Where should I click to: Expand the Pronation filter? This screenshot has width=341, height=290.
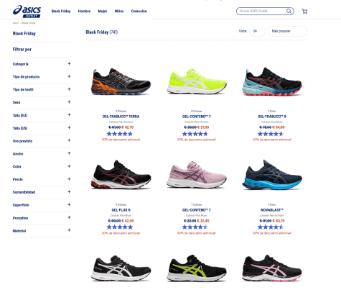coord(42,218)
